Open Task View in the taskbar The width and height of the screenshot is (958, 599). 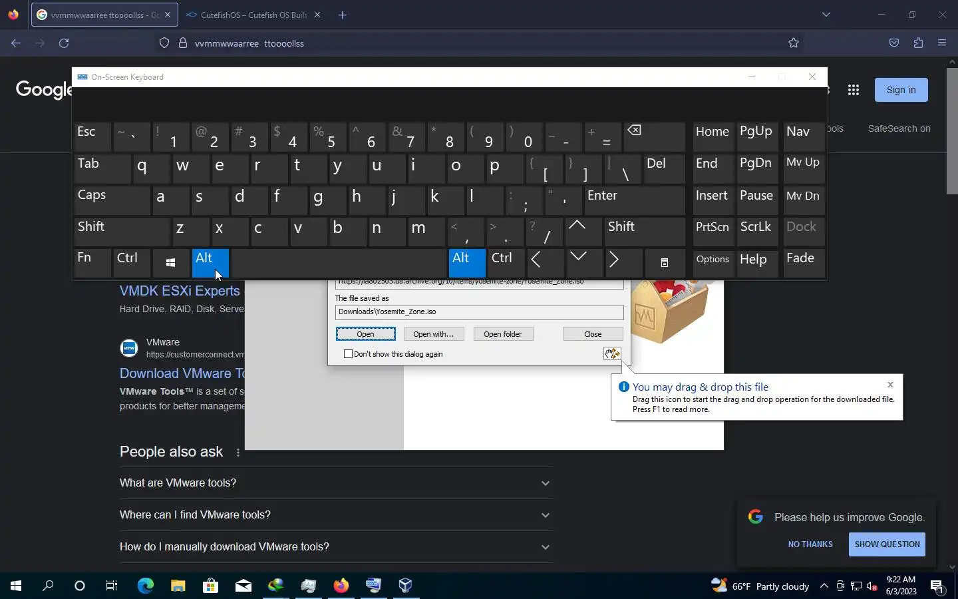(112, 586)
